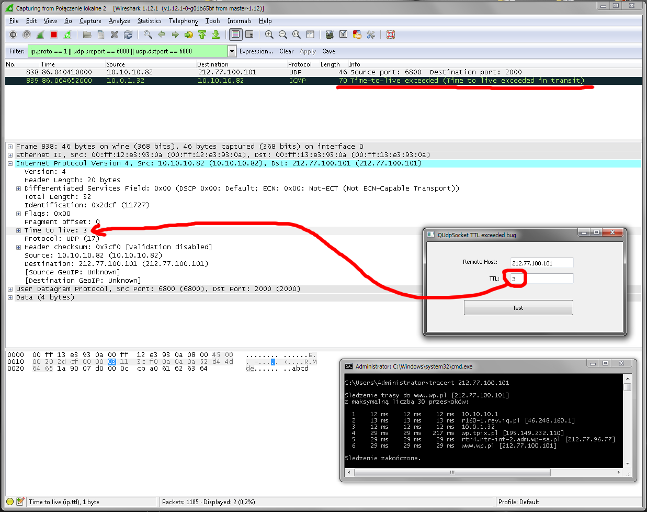Toggle packet list colorization
Screen dimensions: 647x512
click(236, 35)
